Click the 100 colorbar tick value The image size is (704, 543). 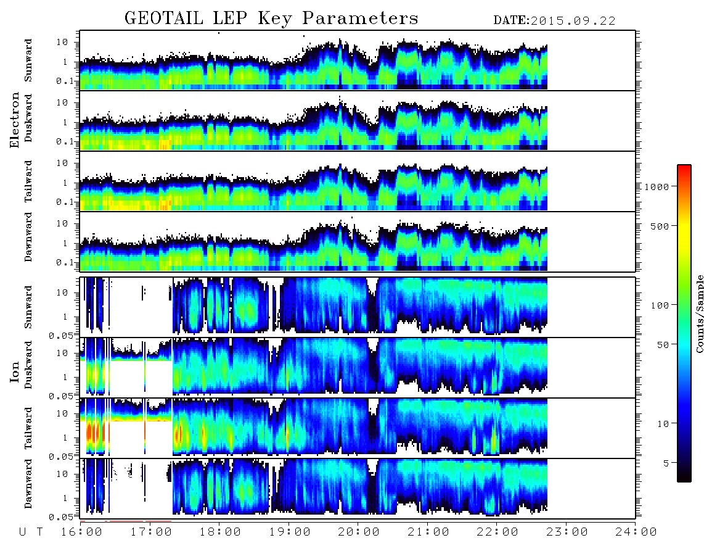click(x=660, y=305)
